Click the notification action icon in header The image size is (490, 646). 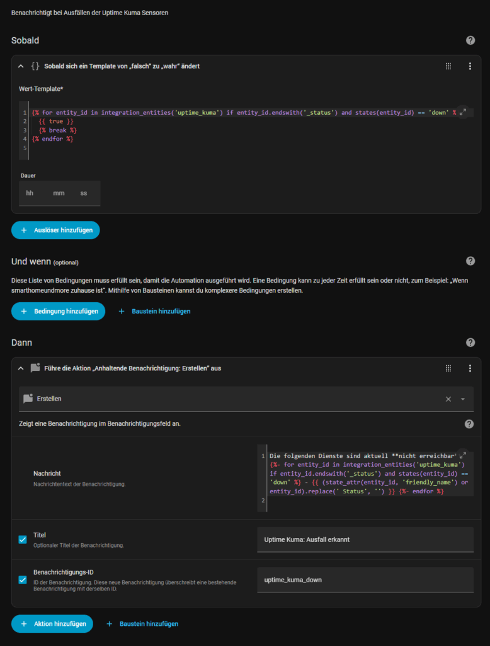point(35,368)
